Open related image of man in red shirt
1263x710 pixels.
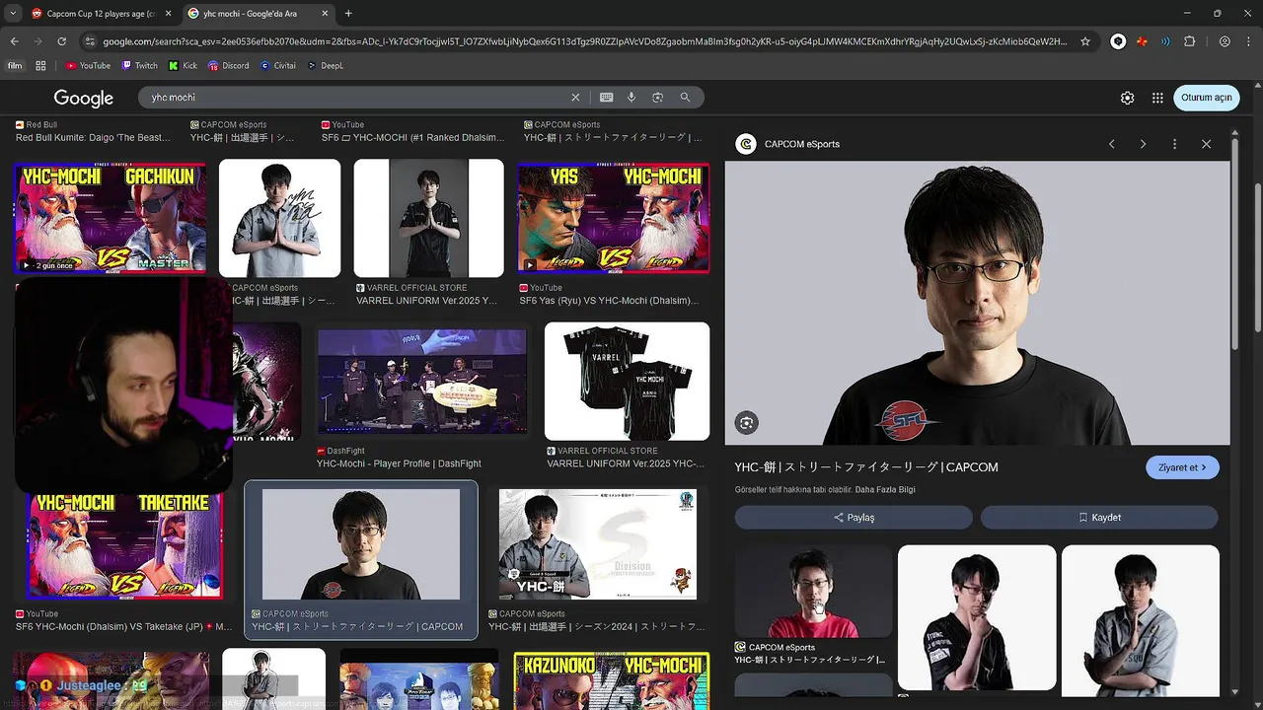(813, 591)
